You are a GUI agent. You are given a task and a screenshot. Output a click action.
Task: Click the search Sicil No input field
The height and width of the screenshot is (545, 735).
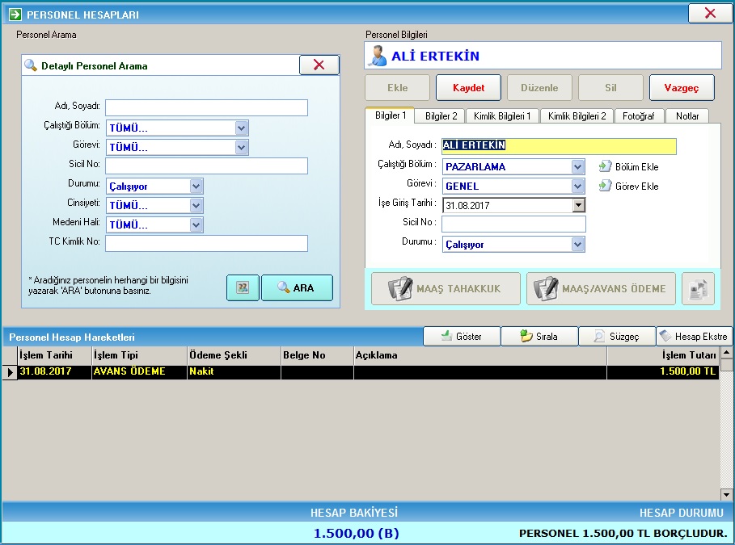(207, 166)
